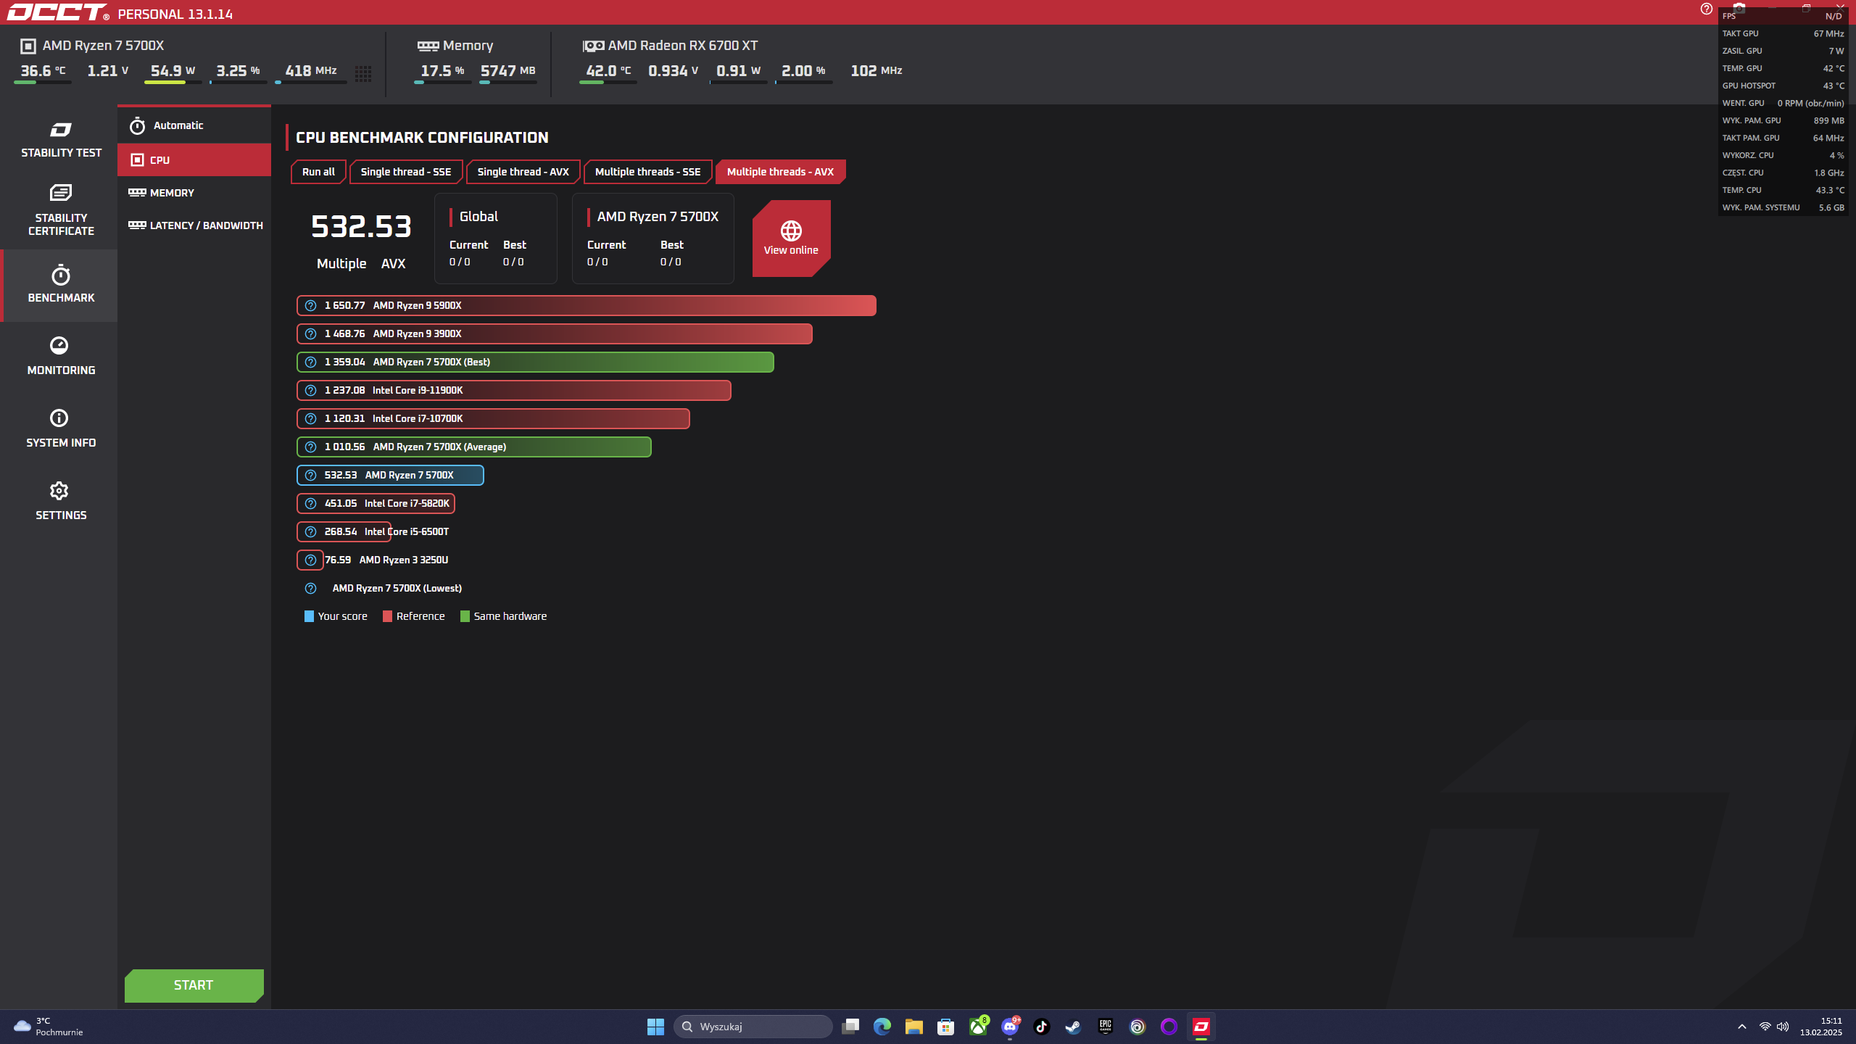Select the Memory benchmark option
This screenshot has height=1044, width=1856.
pyautogui.click(x=172, y=193)
